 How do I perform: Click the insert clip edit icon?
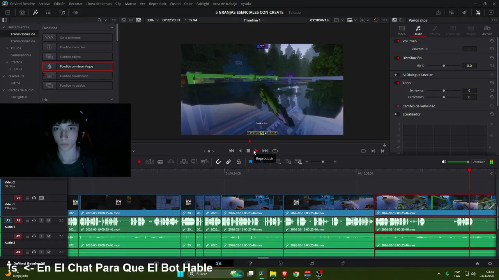[x=184, y=162]
